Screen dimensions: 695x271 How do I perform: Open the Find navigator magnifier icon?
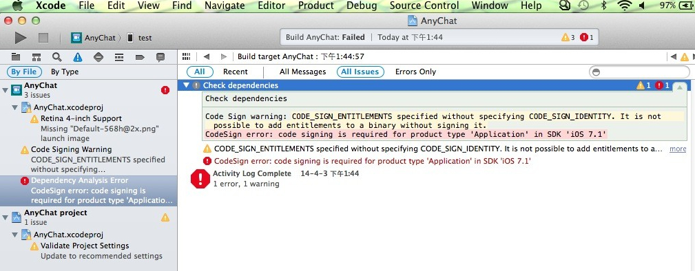pos(56,56)
